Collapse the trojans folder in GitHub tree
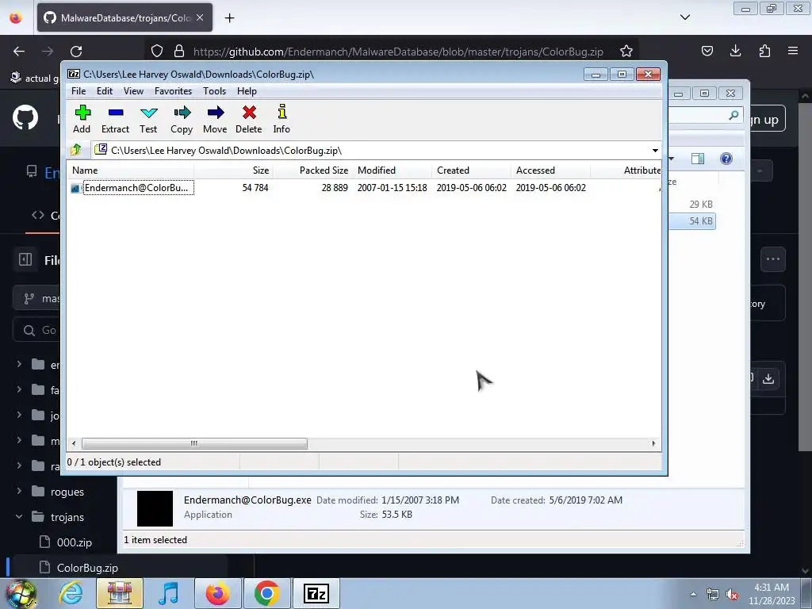This screenshot has width=812, height=609. click(x=19, y=517)
